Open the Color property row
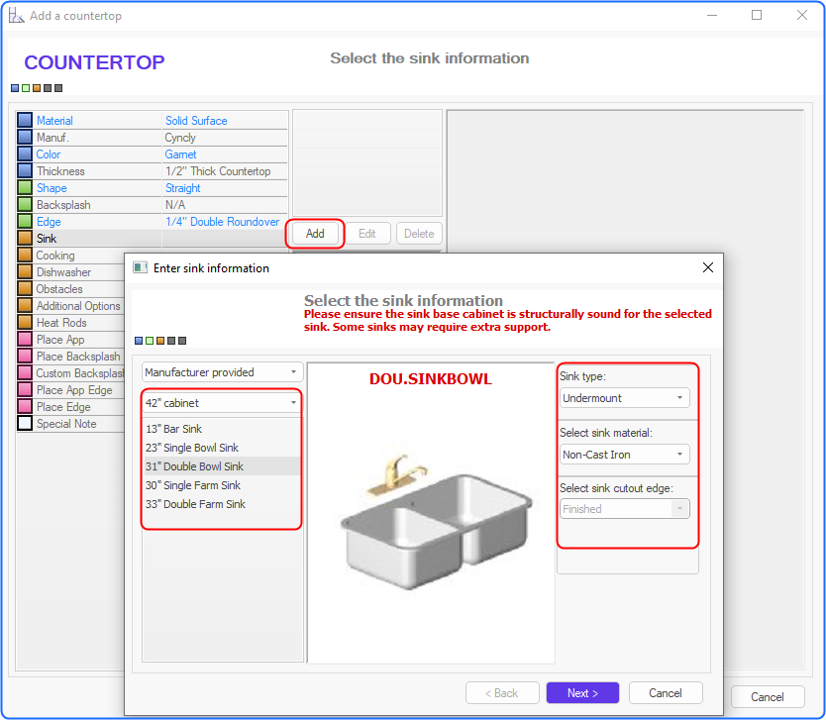 [x=153, y=154]
